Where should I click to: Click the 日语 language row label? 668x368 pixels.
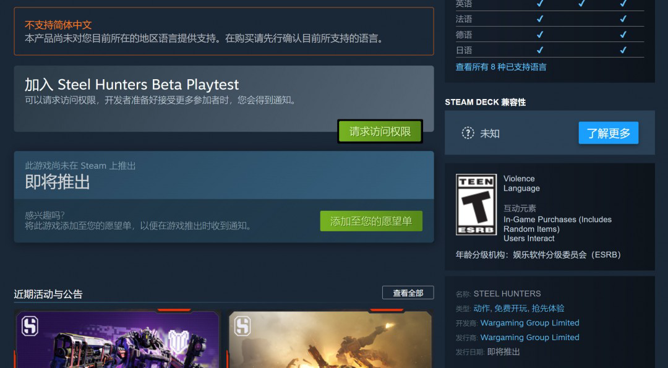click(464, 50)
